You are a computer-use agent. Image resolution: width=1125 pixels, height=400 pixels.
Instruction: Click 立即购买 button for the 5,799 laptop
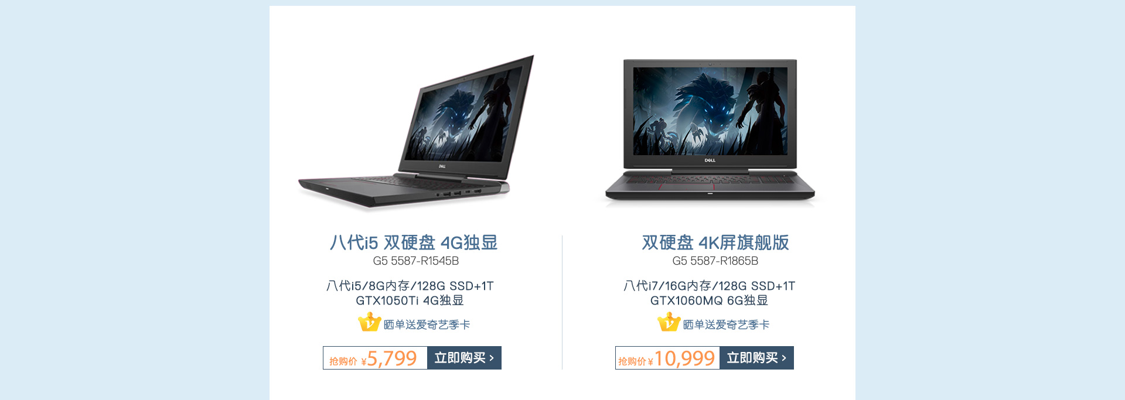(x=464, y=358)
